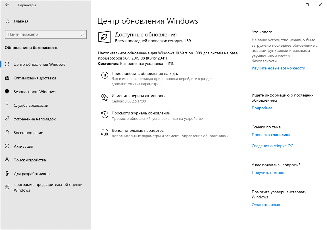This screenshot has width=327, height=230.
Task: Click the clock icon for период активности
Action: point(105,98)
